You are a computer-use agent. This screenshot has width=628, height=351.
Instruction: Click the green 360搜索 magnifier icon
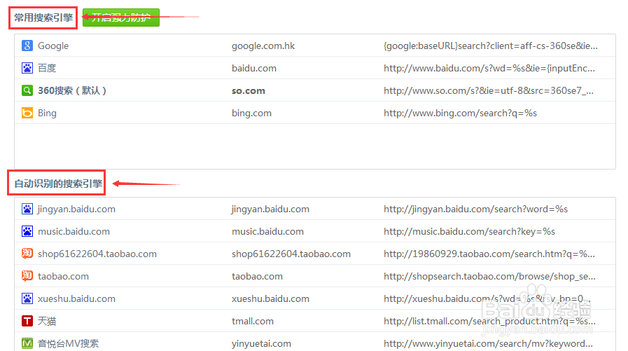click(27, 90)
